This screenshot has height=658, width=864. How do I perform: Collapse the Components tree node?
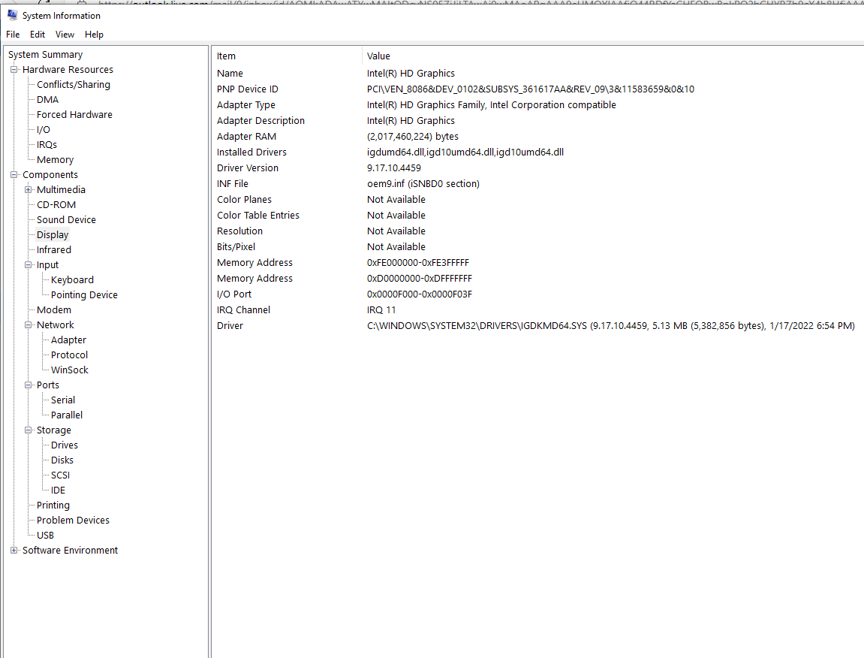point(14,175)
